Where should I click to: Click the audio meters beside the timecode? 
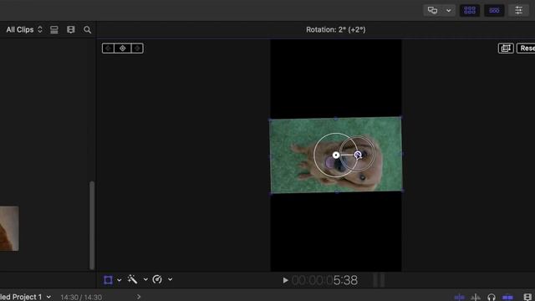(x=379, y=280)
